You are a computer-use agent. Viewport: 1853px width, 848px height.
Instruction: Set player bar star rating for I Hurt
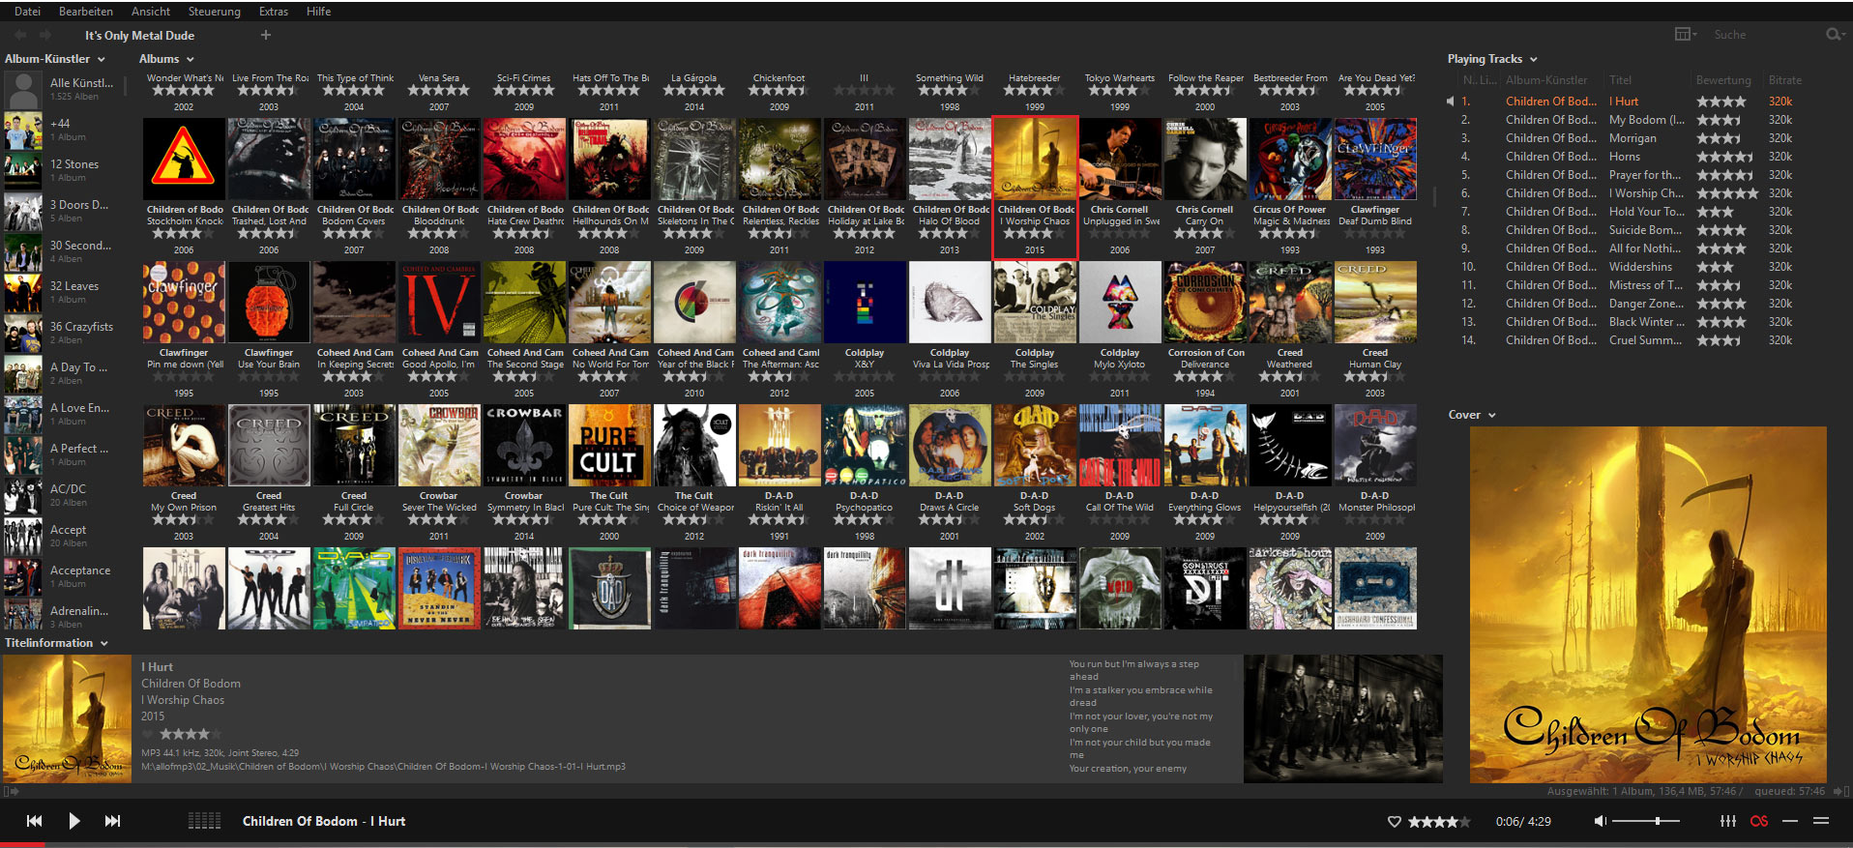(1439, 822)
